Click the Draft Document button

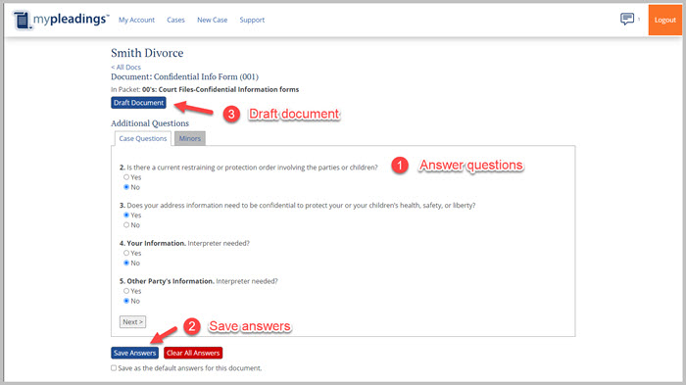138,103
